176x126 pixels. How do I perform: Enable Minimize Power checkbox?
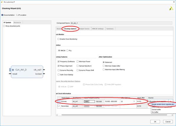click(77, 61)
